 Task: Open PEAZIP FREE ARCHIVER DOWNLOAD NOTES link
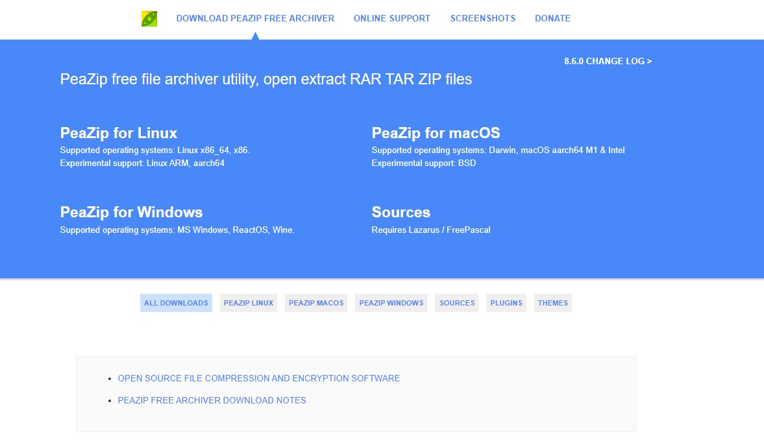[x=212, y=400]
